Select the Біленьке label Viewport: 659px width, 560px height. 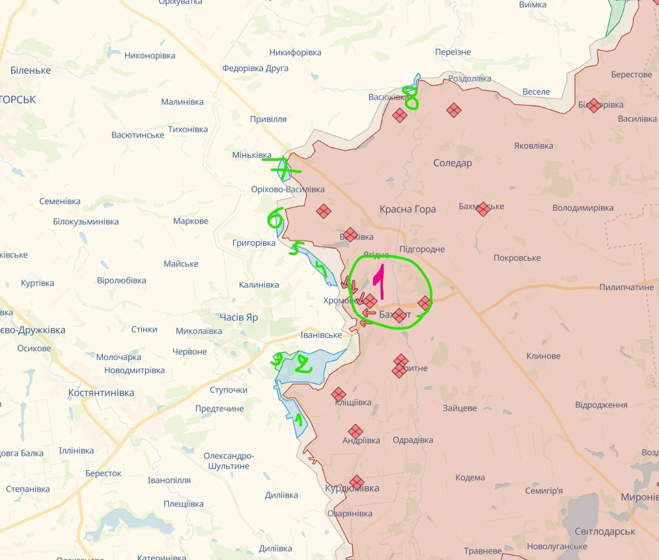point(30,70)
